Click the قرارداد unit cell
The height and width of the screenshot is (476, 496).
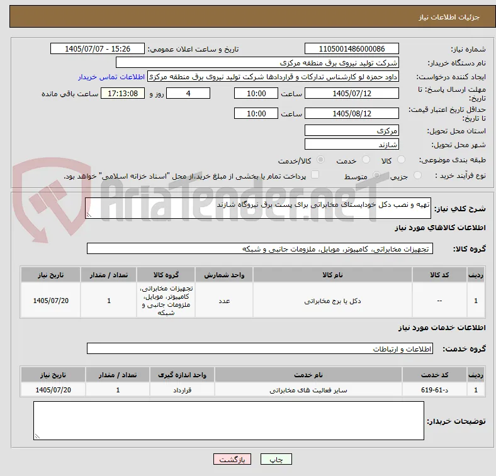point(182,390)
